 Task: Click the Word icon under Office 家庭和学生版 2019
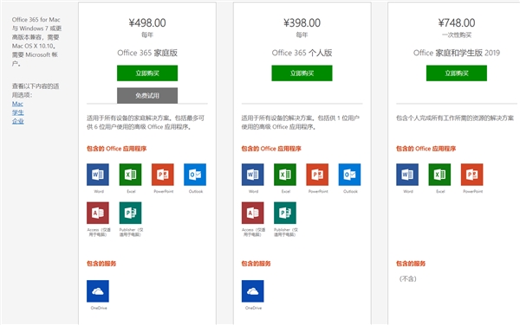point(407,175)
